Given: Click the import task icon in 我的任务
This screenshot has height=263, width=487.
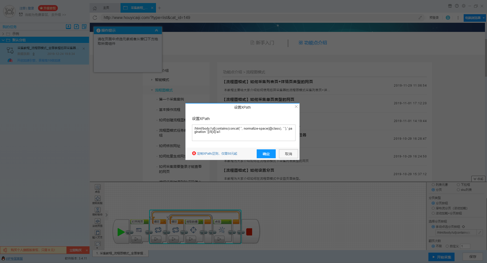Looking at the screenshot, I should pyautogui.click(x=68, y=27).
